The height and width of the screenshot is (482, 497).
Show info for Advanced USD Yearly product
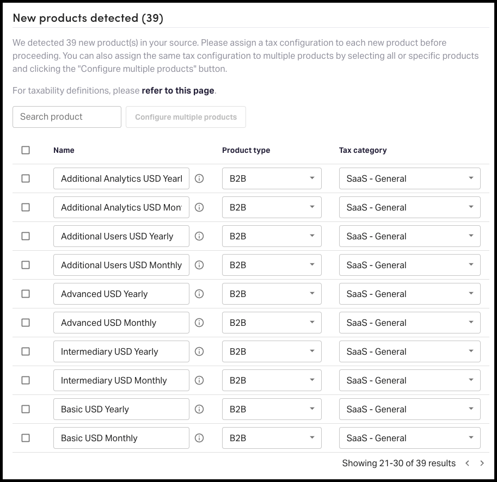[199, 294]
